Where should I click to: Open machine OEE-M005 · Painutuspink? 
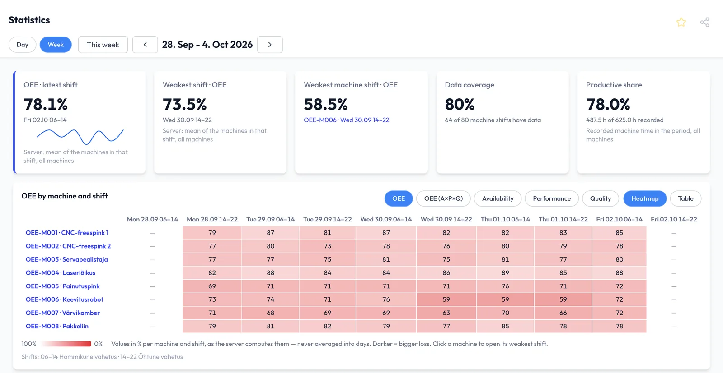click(x=63, y=286)
